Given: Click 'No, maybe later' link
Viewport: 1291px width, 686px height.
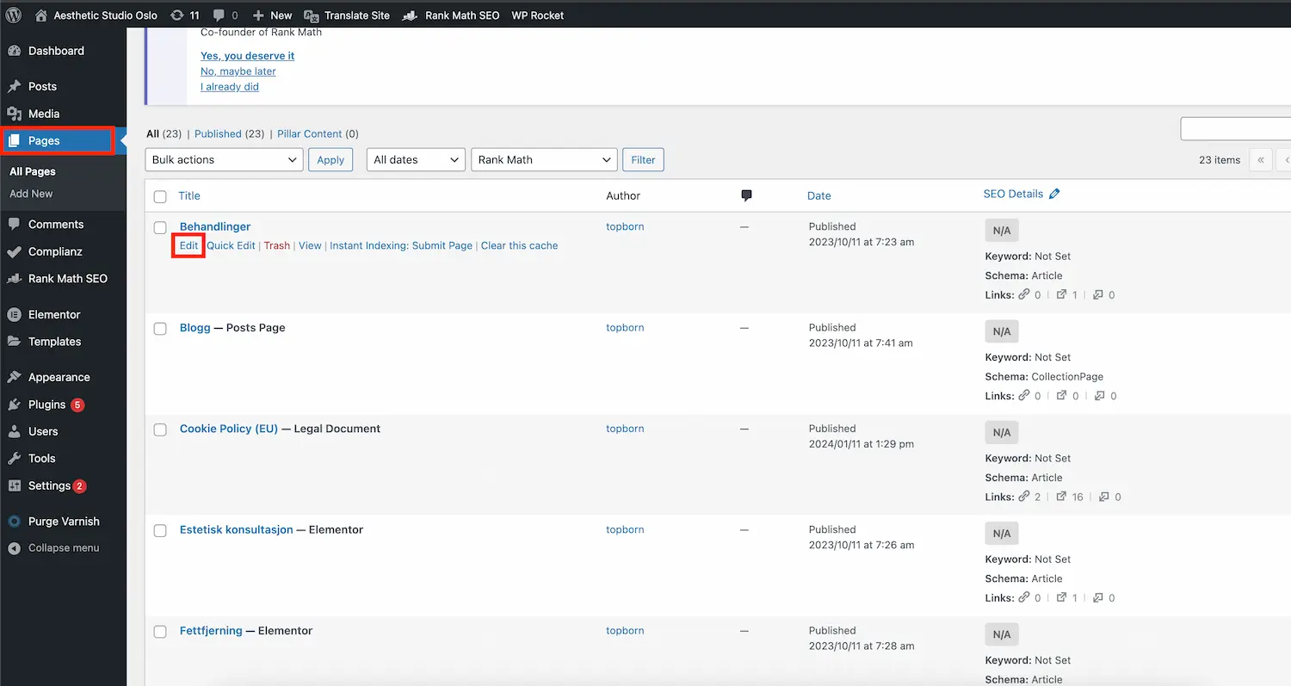Looking at the screenshot, I should pyautogui.click(x=238, y=71).
